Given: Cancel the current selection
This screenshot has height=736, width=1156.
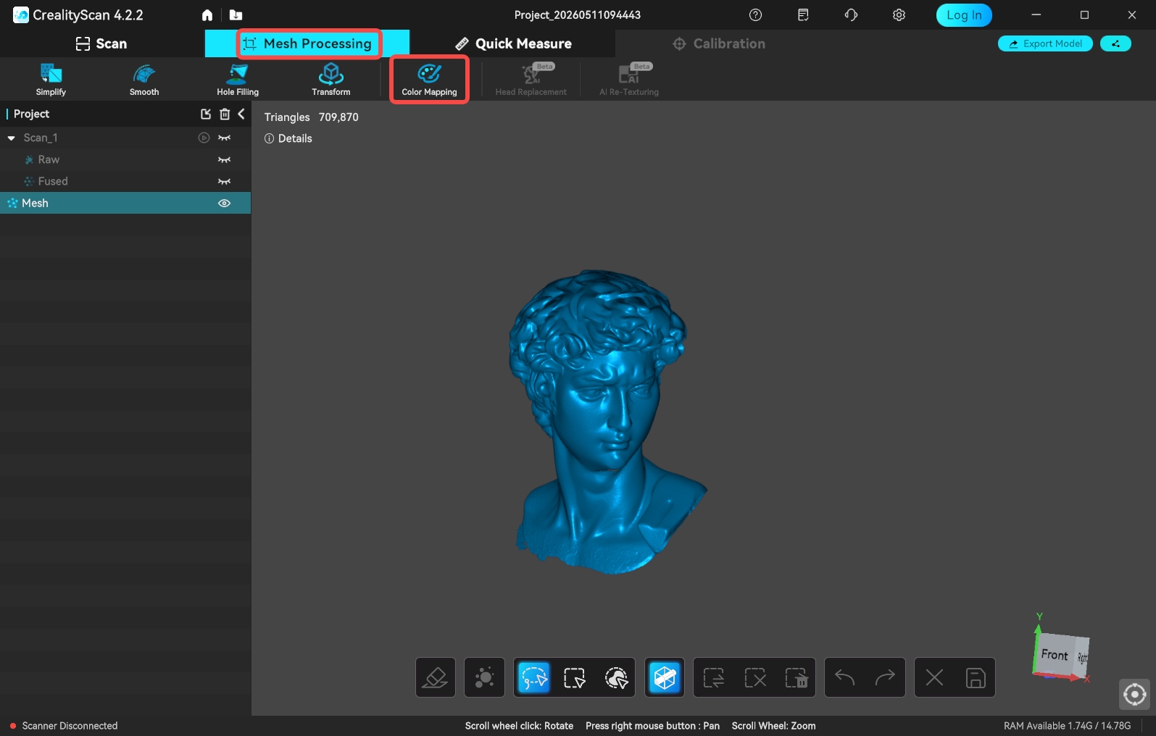Looking at the screenshot, I should coord(755,677).
